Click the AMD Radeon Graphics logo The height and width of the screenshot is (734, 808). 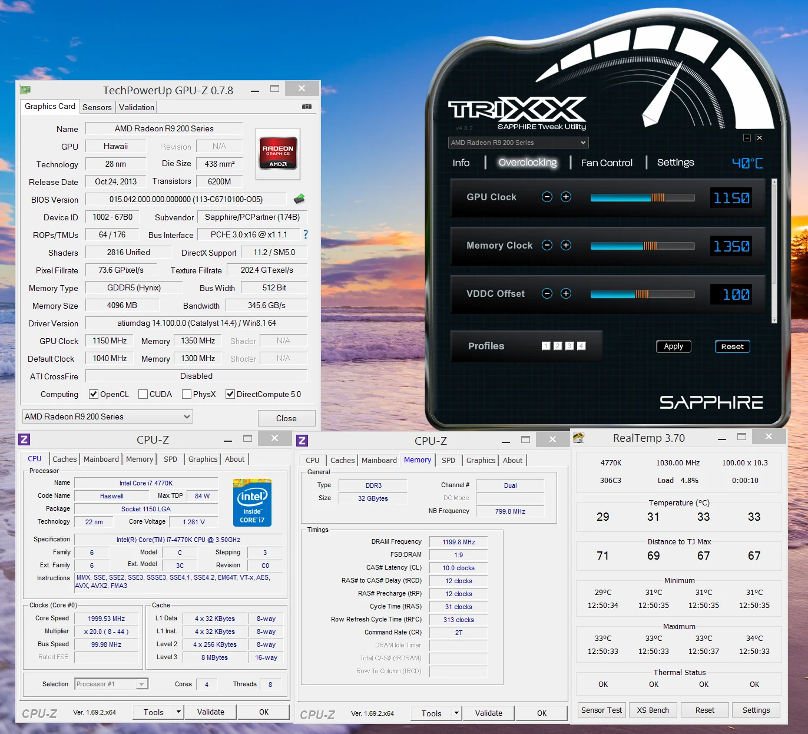click(x=278, y=154)
